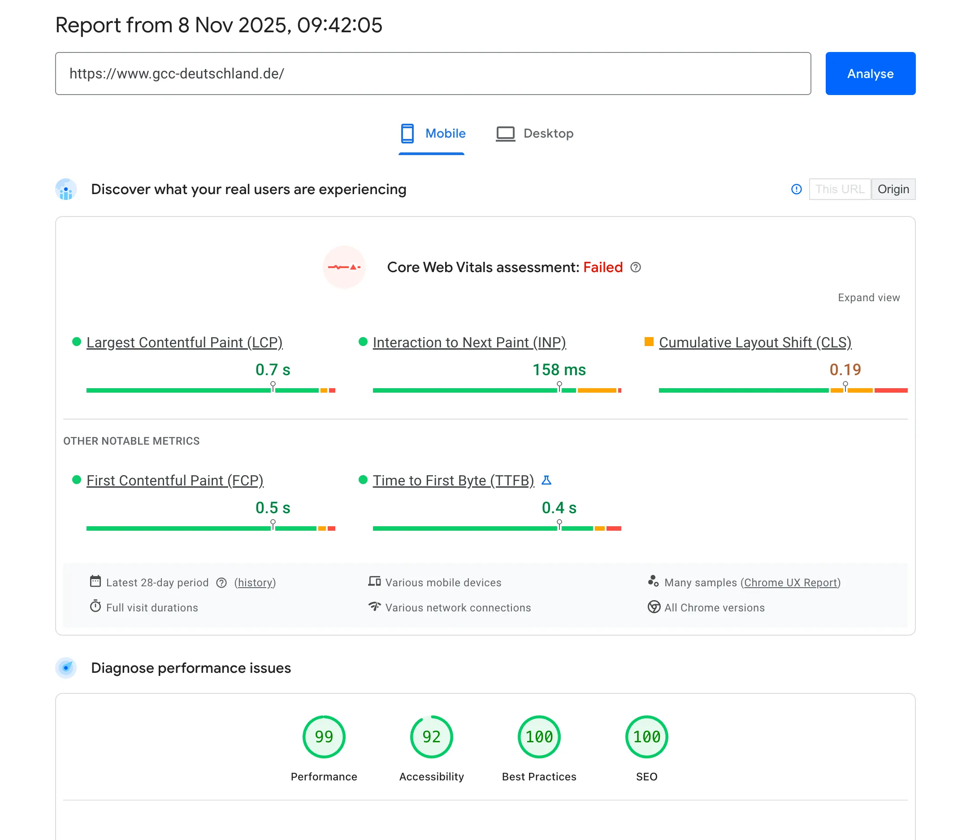
Task: Click the CLS distribution bar marker
Action: pos(845,387)
